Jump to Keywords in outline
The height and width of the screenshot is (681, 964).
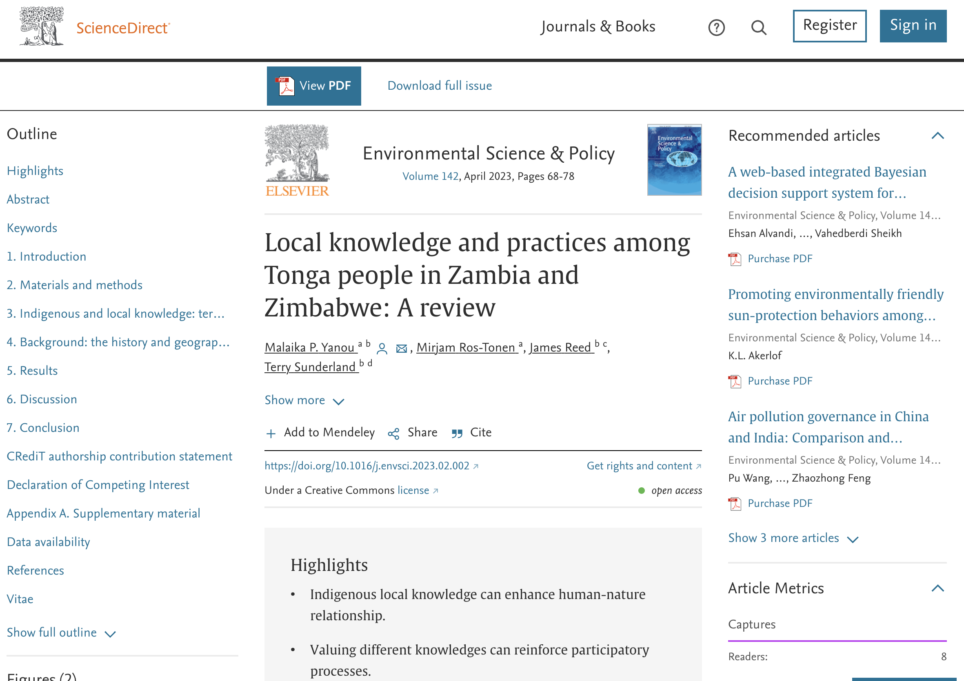[x=32, y=228]
